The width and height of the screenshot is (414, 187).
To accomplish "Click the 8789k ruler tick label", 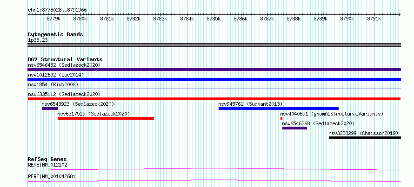I will click(x=321, y=19).
